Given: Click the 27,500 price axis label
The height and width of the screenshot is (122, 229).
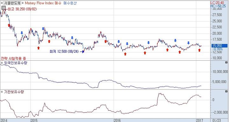Looking at the screenshot, I should 217,15.
